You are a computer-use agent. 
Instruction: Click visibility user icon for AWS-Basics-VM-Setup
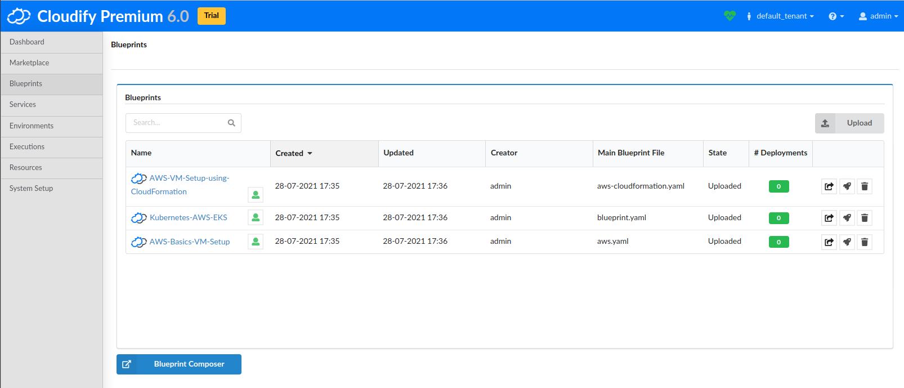[x=256, y=242]
